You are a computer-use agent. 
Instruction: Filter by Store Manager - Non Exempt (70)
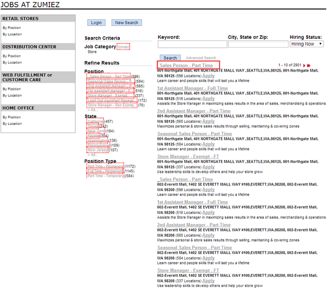[x=112, y=105]
